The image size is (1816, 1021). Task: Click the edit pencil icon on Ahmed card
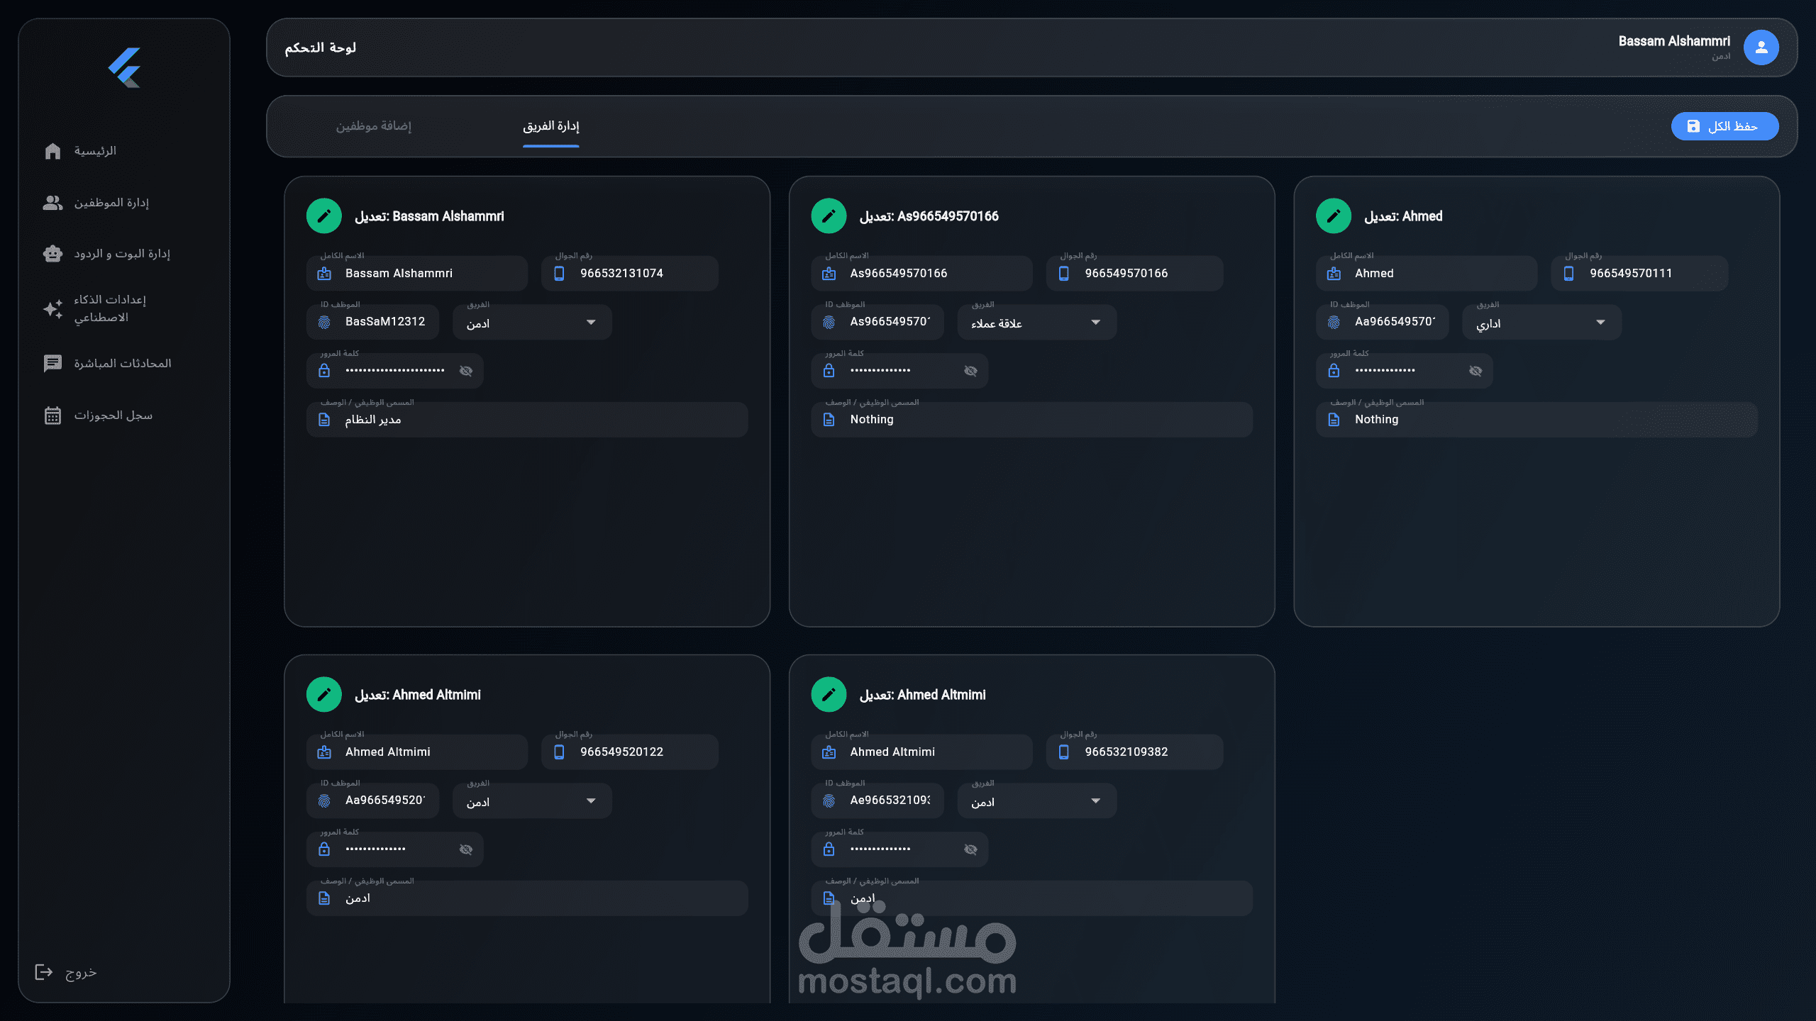pyautogui.click(x=1333, y=216)
